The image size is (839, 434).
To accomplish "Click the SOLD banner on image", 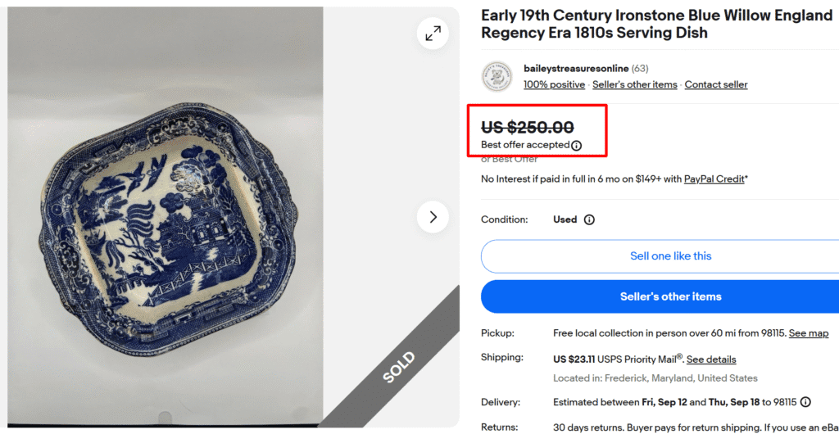I will pos(399,368).
